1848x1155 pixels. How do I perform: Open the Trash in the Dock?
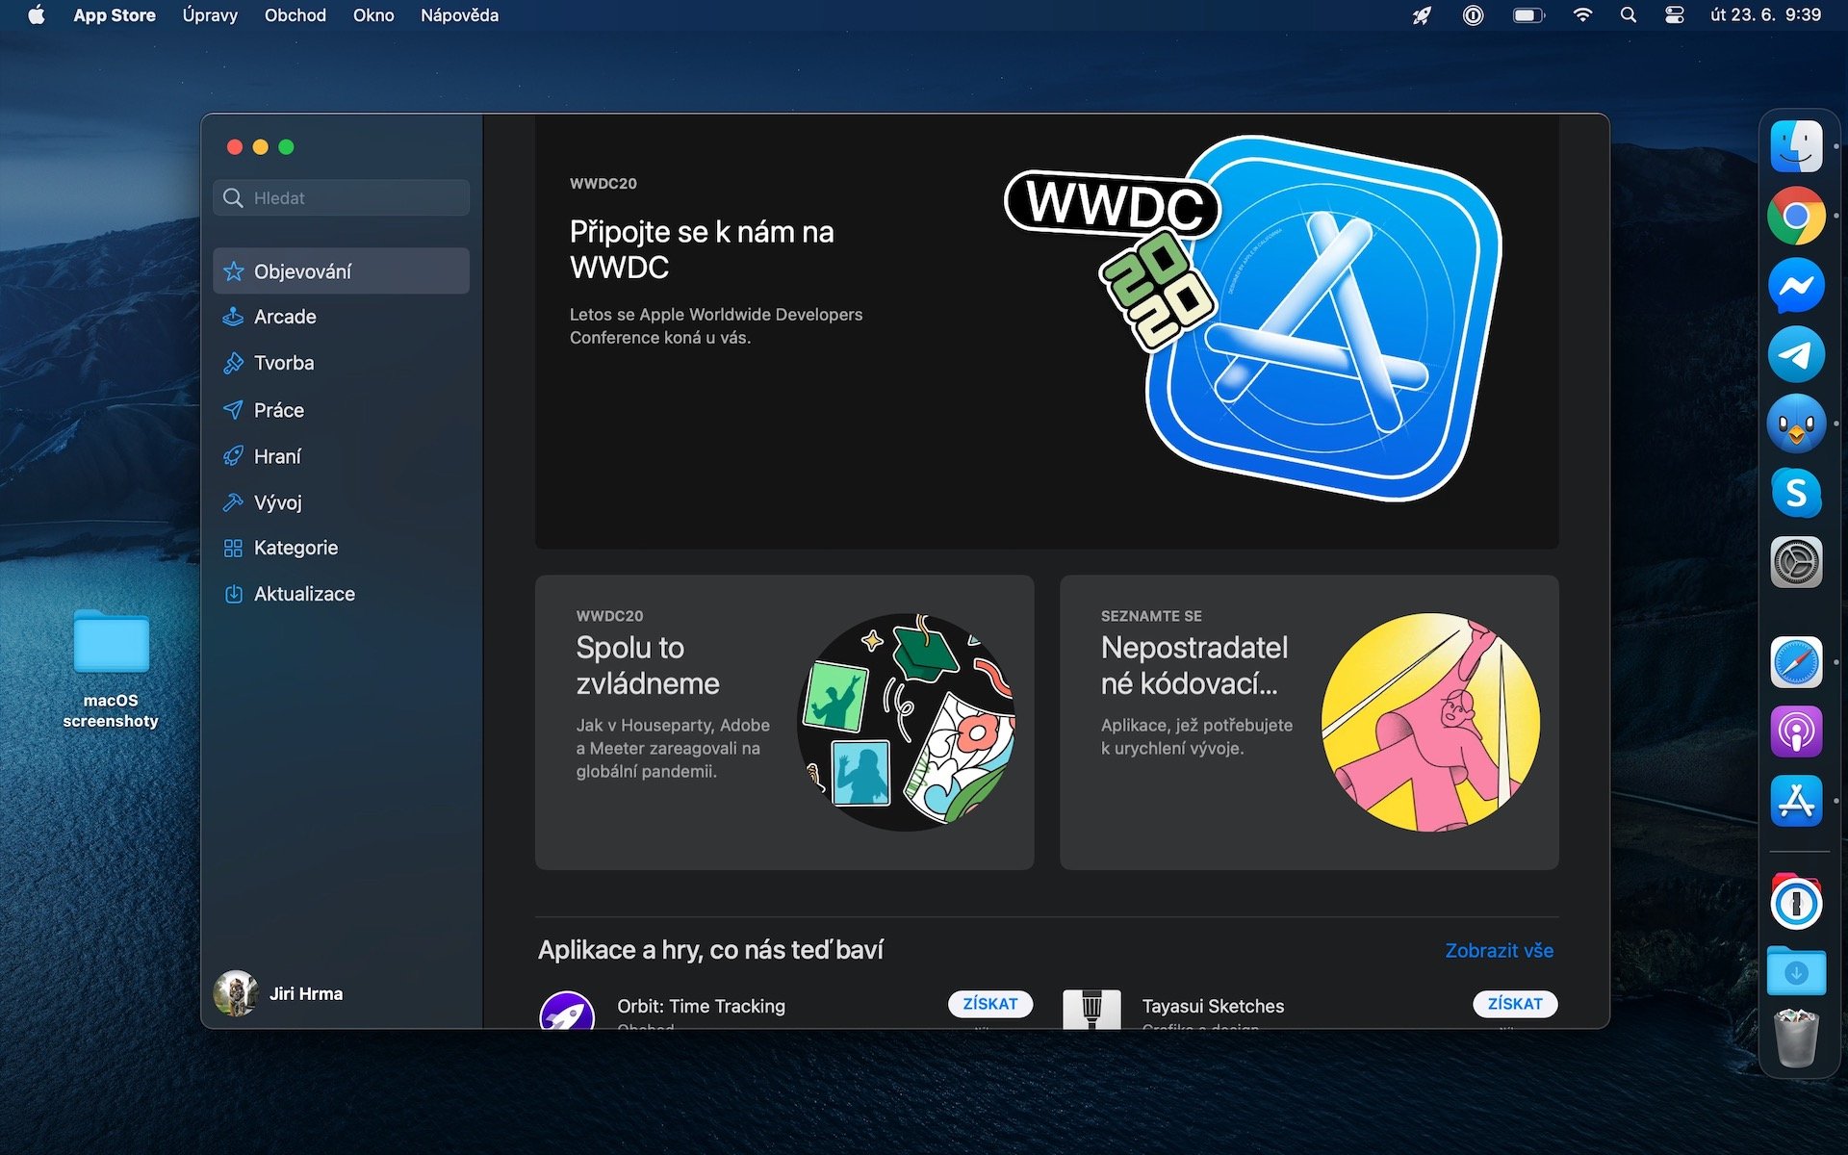click(1796, 1039)
